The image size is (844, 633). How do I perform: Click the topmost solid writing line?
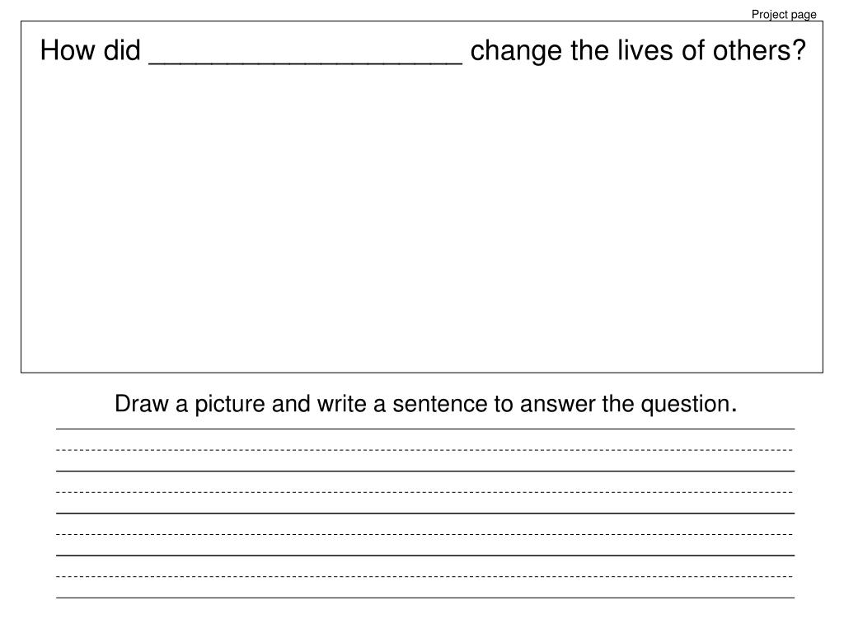click(x=425, y=429)
